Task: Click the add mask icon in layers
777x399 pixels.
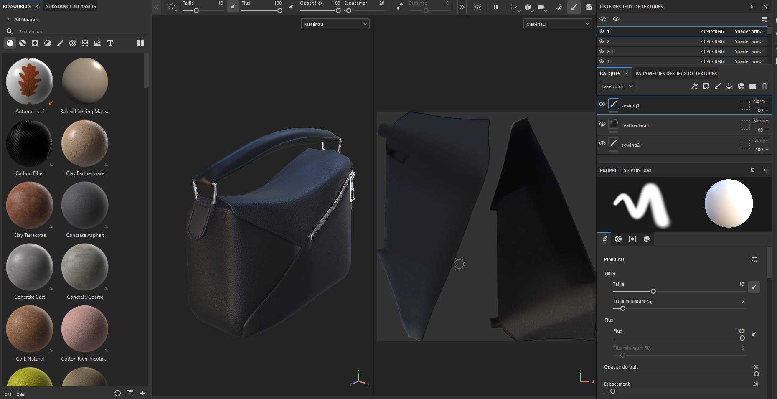Action: tap(706, 86)
